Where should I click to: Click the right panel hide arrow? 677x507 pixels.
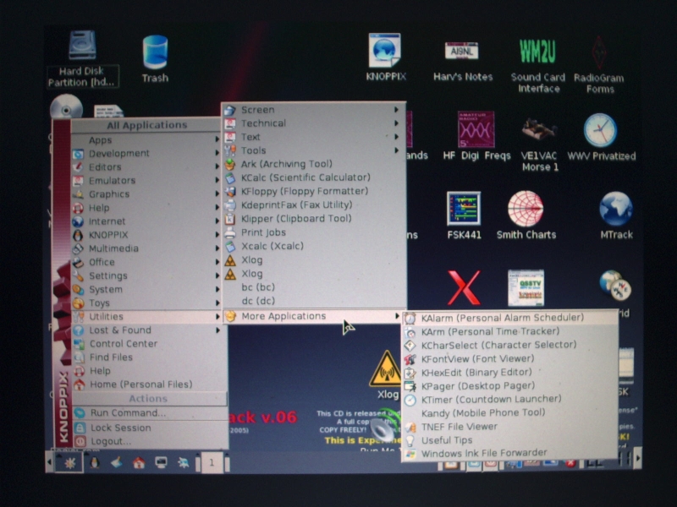(638, 458)
